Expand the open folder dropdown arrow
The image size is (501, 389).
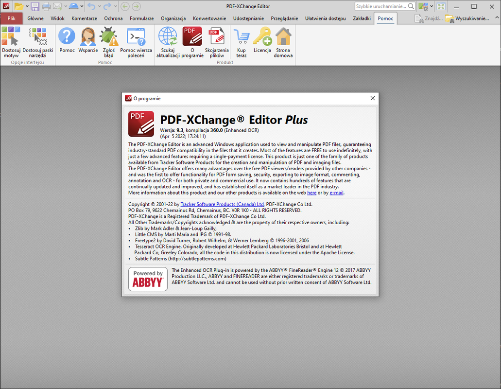pyautogui.click(x=27, y=6)
